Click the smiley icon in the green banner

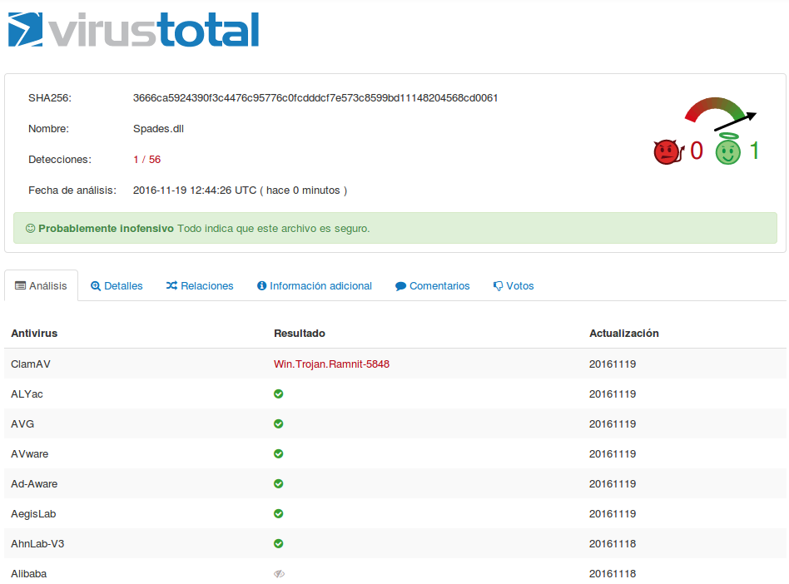click(30, 229)
